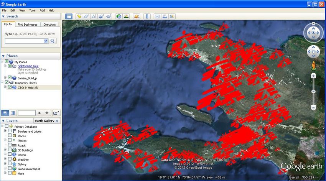Switch to the Directions tab
The width and height of the screenshot is (326, 181).
(49, 25)
